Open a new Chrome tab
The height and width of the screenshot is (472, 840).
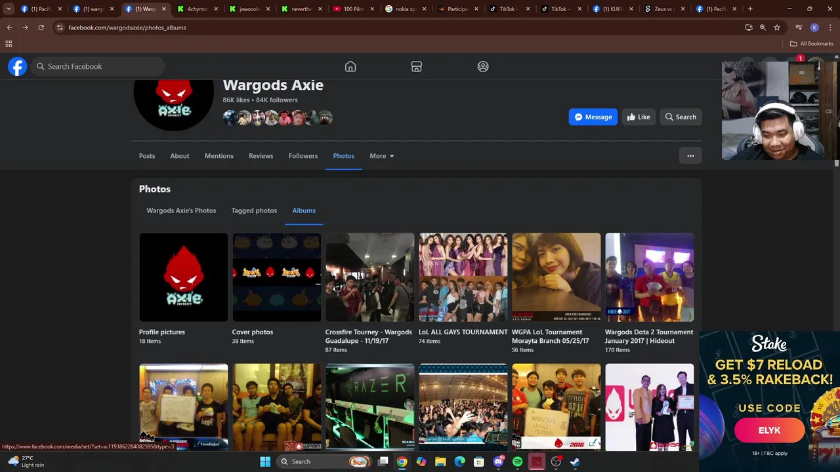pos(750,9)
